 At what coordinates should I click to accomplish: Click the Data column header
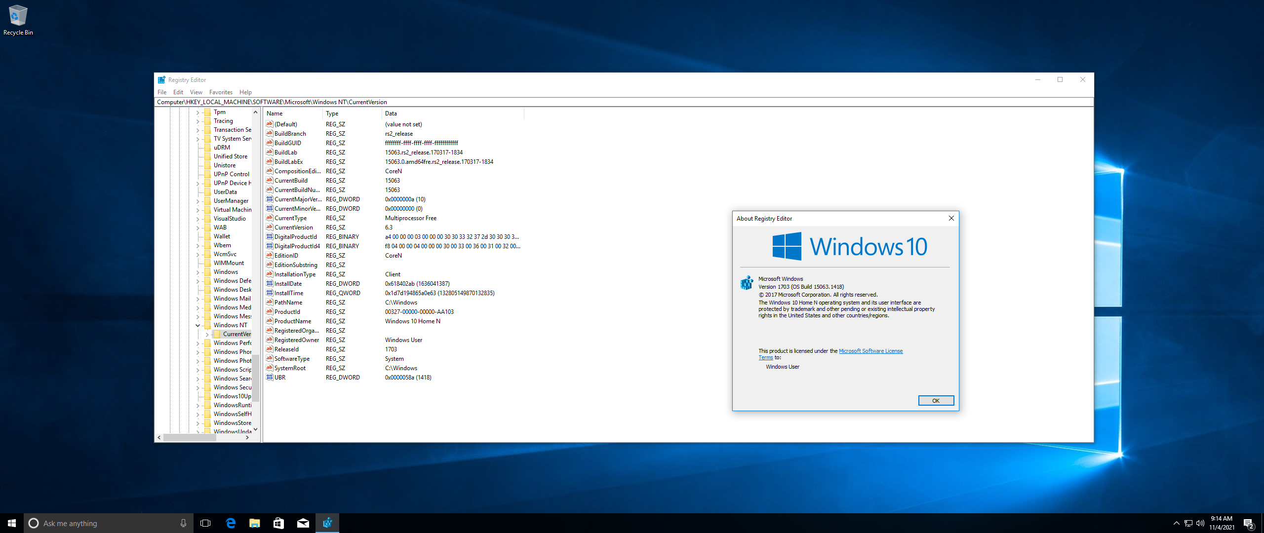[453, 114]
